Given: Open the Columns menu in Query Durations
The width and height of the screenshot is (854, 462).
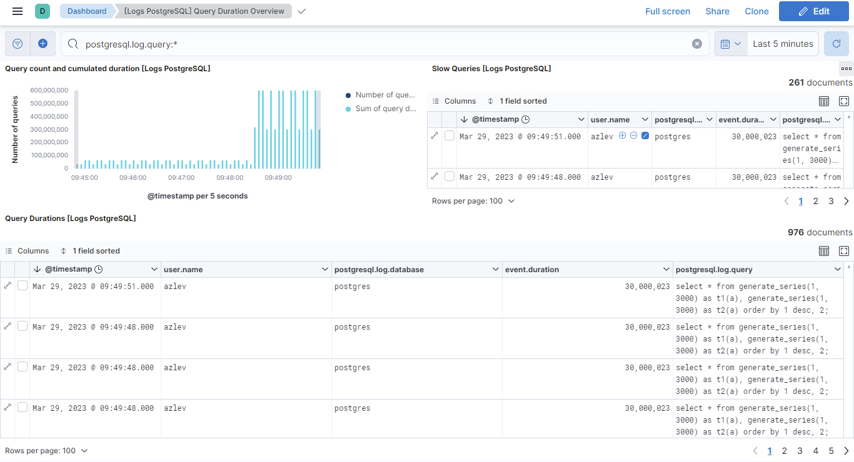Looking at the screenshot, I should (x=33, y=250).
